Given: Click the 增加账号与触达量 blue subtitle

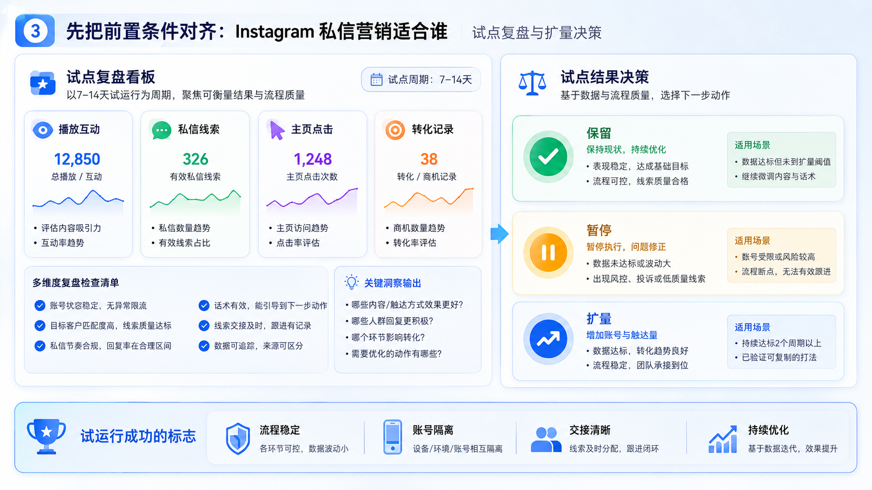Looking at the screenshot, I should (622, 335).
